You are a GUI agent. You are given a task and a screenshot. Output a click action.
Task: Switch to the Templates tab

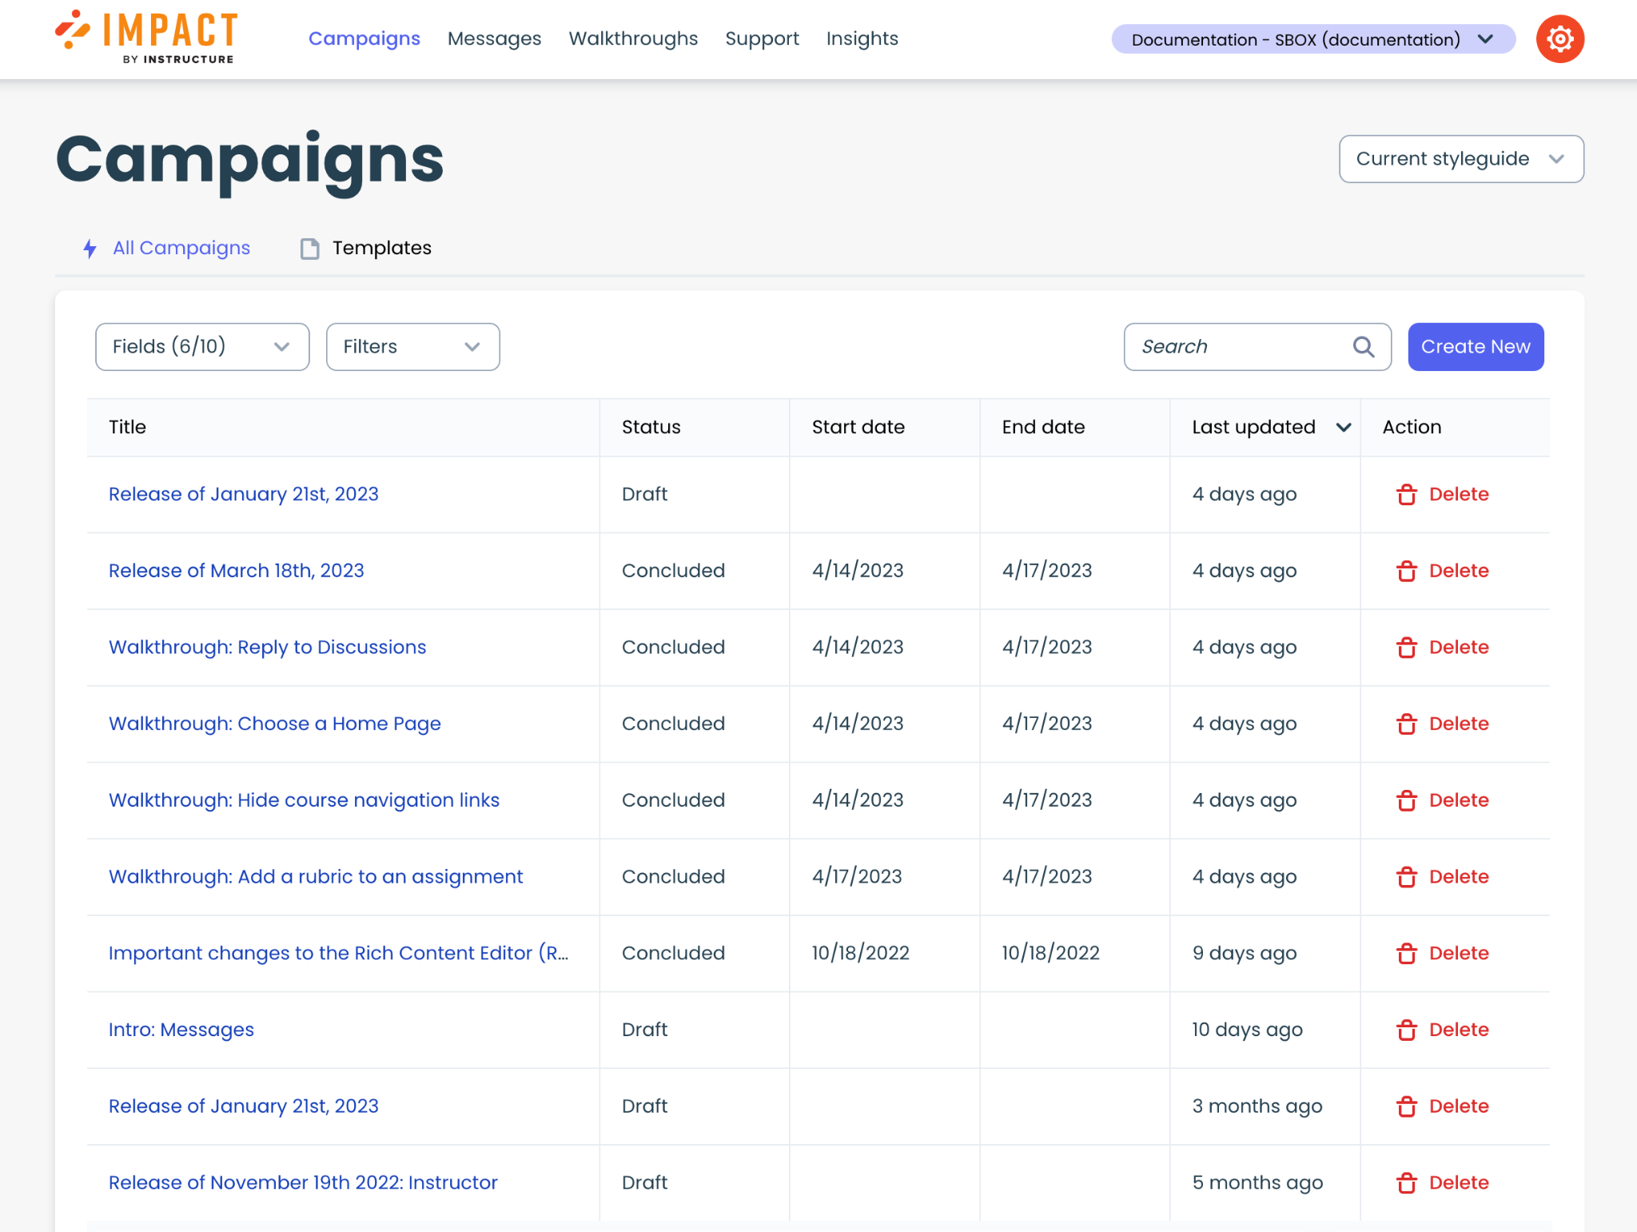point(381,248)
